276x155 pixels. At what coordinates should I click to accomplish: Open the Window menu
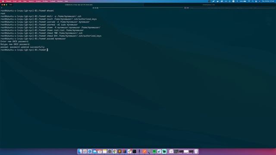click(x=60, y=1)
